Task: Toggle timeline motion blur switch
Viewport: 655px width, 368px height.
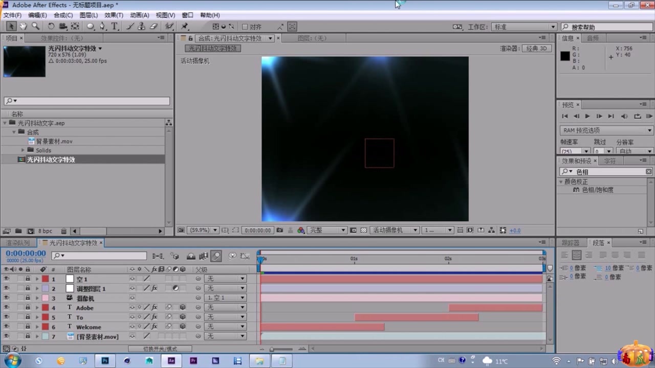Action: click(x=216, y=256)
